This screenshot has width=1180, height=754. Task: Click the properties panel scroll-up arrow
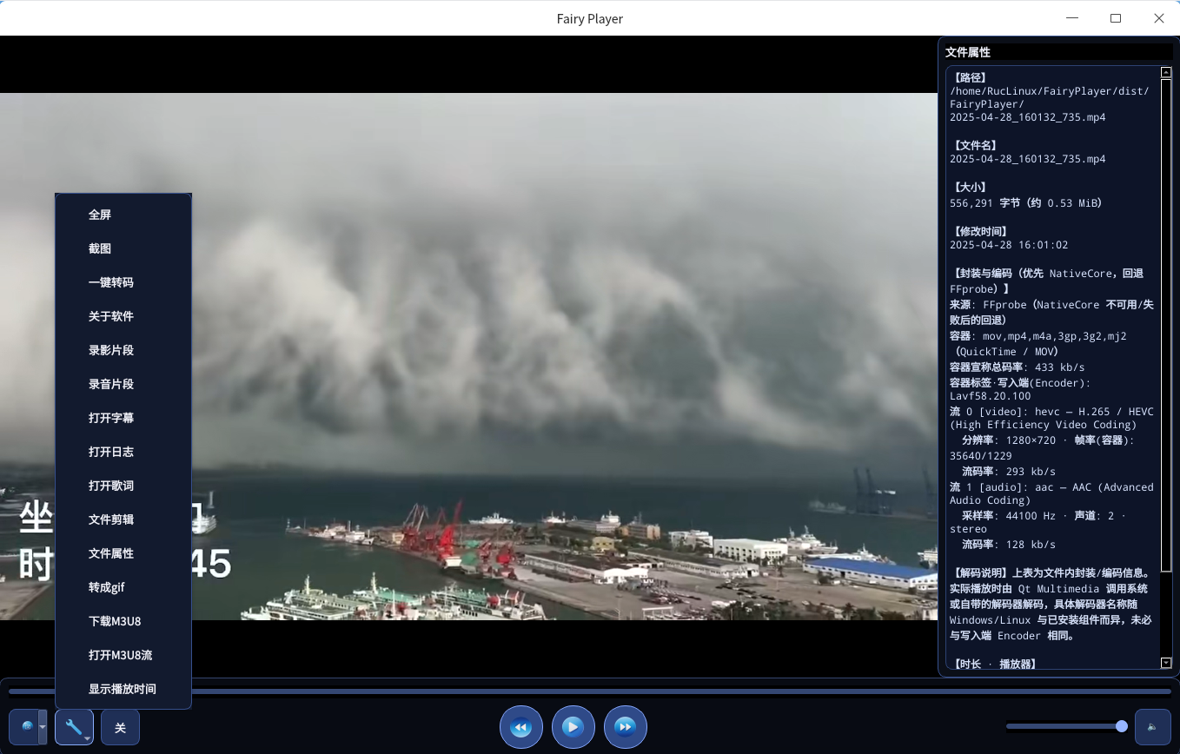pyautogui.click(x=1166, y=72)
